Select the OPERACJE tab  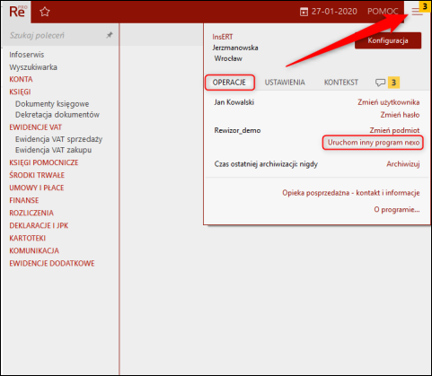[229, 83]
